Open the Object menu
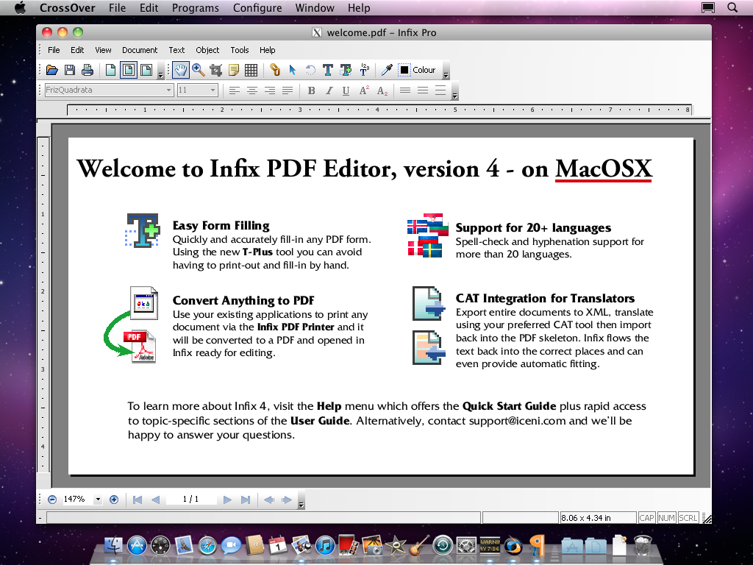753x565 pixels. click(207, 50)
